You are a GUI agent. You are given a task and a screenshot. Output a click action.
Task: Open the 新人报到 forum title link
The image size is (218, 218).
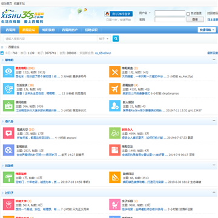128,102
